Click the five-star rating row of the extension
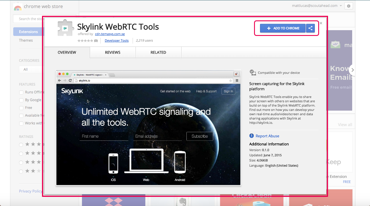The width and height of the screenshot is (370, 206). 85,41
